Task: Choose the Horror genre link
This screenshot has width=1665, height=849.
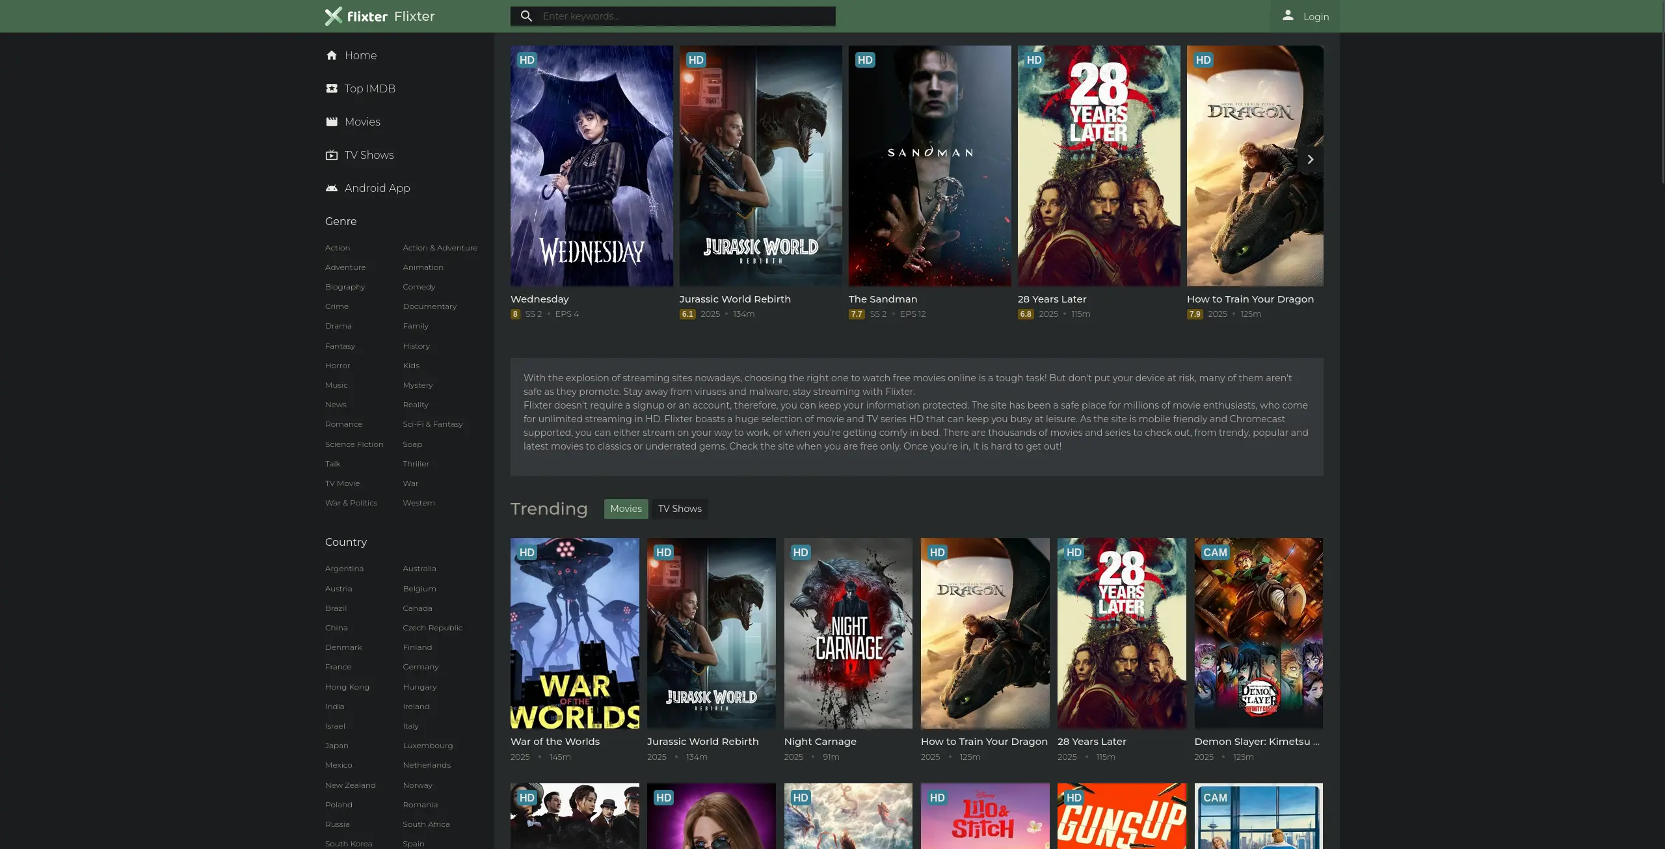Action: (x=338, y=366)
